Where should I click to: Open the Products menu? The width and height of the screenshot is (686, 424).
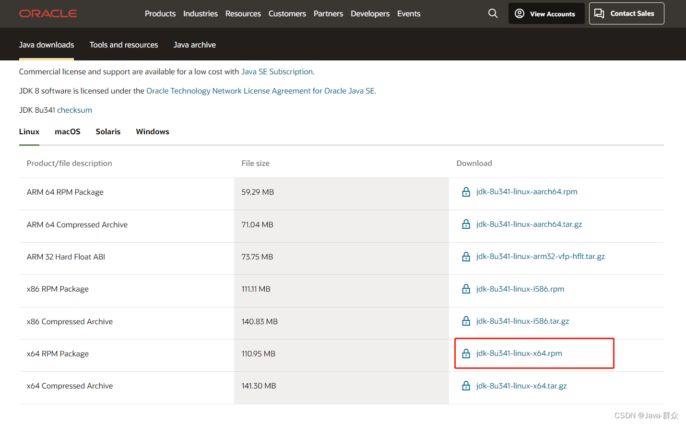(160, 13)
